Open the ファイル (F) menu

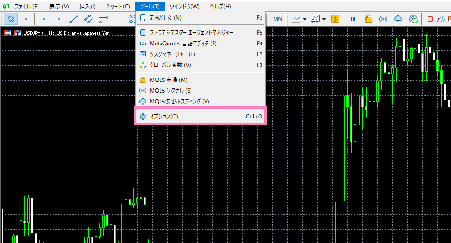pos(27,6)
